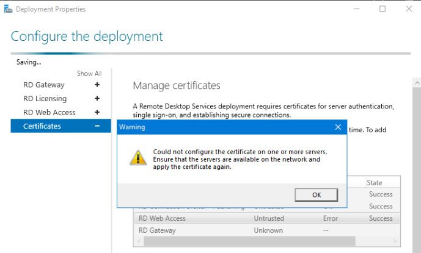This screenshot has width=421, height=253.
Task: Expand the RD Web Access section
Action: (97, 112)
